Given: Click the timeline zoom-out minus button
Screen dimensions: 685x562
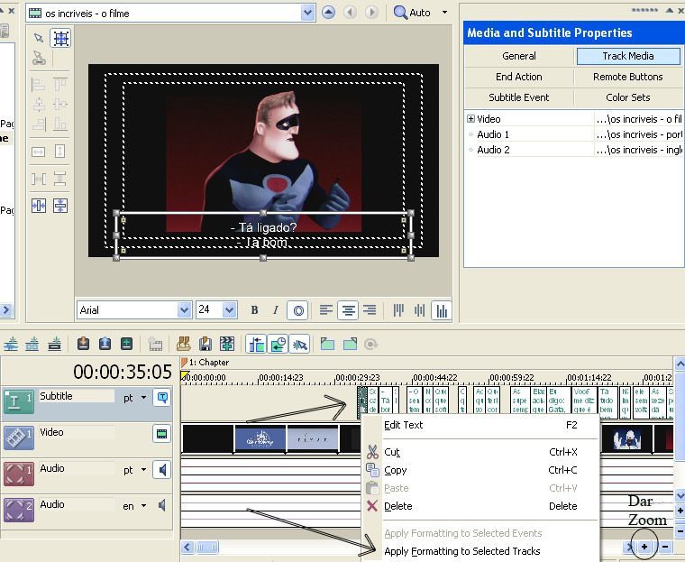Looking at the screenshot, I should (x=665, y=547).
